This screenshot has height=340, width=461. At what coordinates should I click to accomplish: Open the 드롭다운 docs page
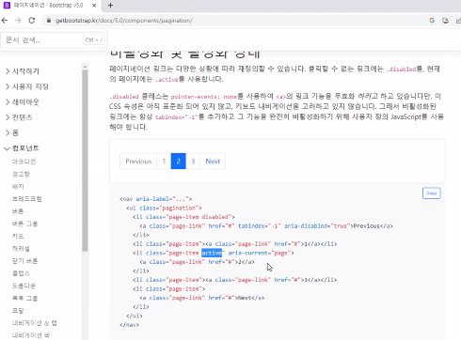[24, 286]
